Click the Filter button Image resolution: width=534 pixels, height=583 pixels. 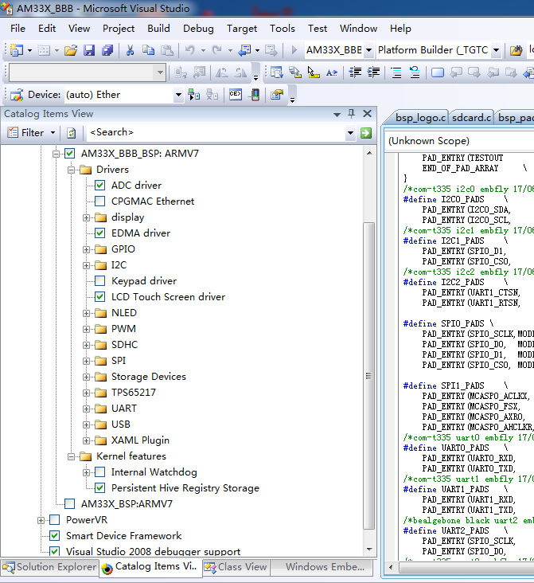point(32,133)
